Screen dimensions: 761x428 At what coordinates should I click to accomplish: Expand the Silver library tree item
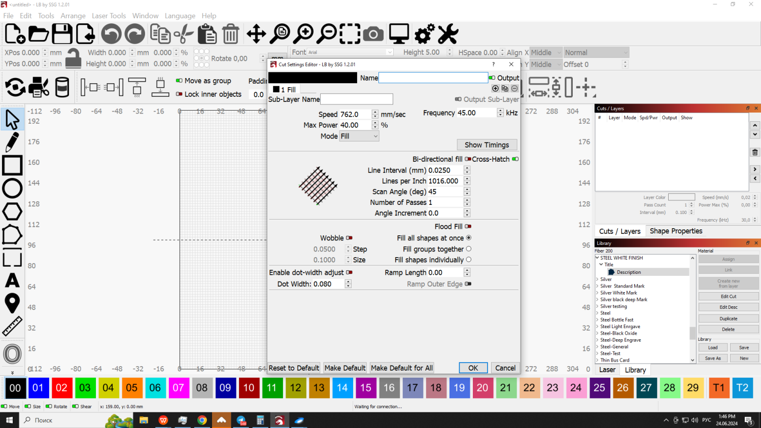click(598, 279)
